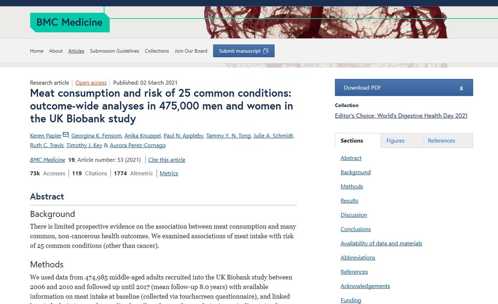
Task: Select the Sections tab
Action: [x=352, y=141]
